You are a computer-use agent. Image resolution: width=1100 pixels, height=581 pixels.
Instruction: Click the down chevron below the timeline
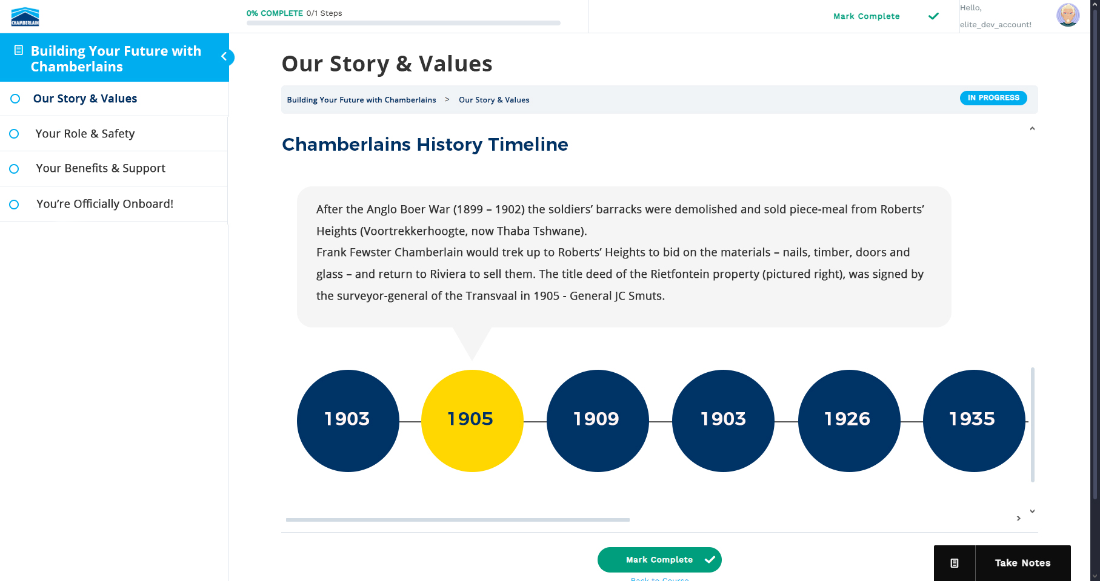coord(1032,511)
